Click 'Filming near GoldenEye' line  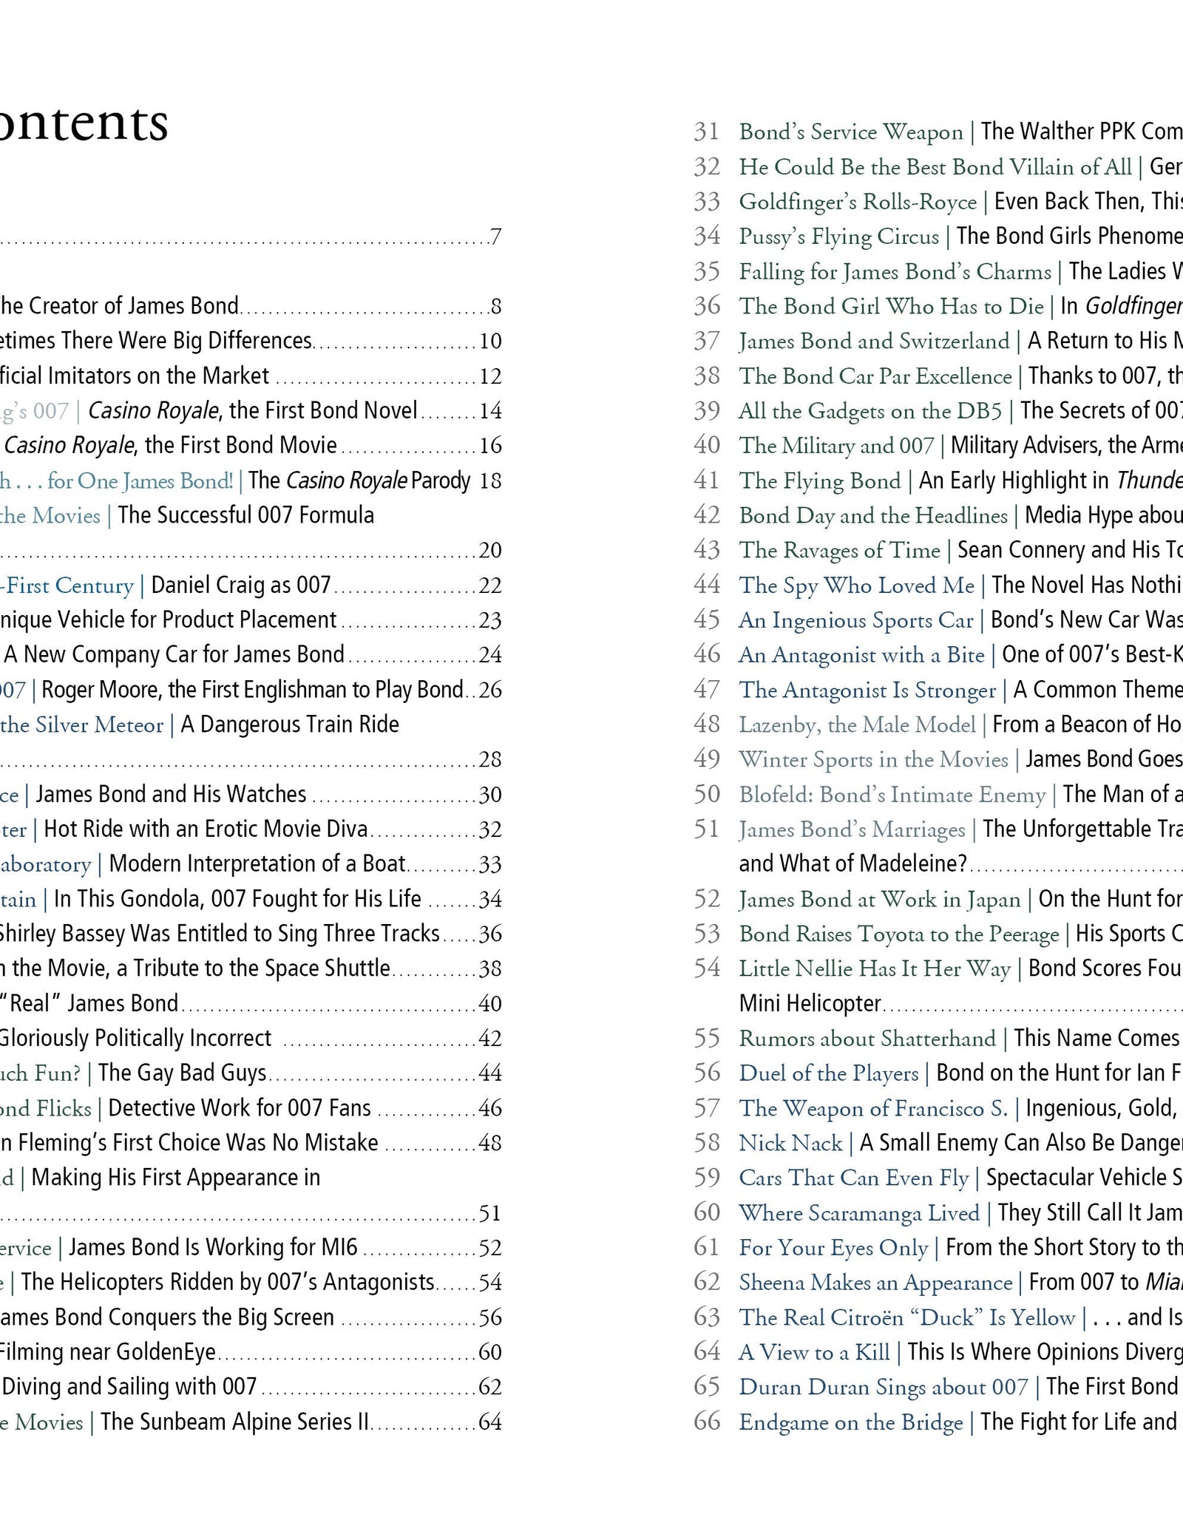click(108, 1353)
